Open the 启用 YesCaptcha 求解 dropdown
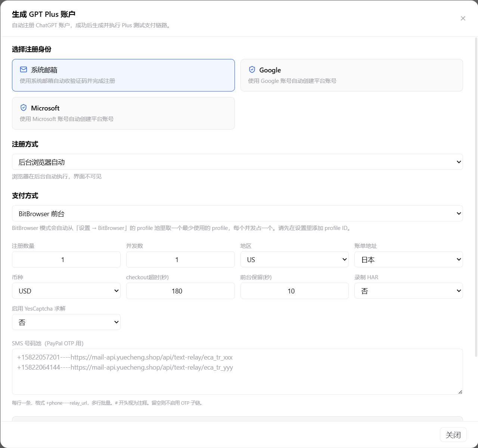The height and width of the screenshot is (448, 478). tap(66, 322)
